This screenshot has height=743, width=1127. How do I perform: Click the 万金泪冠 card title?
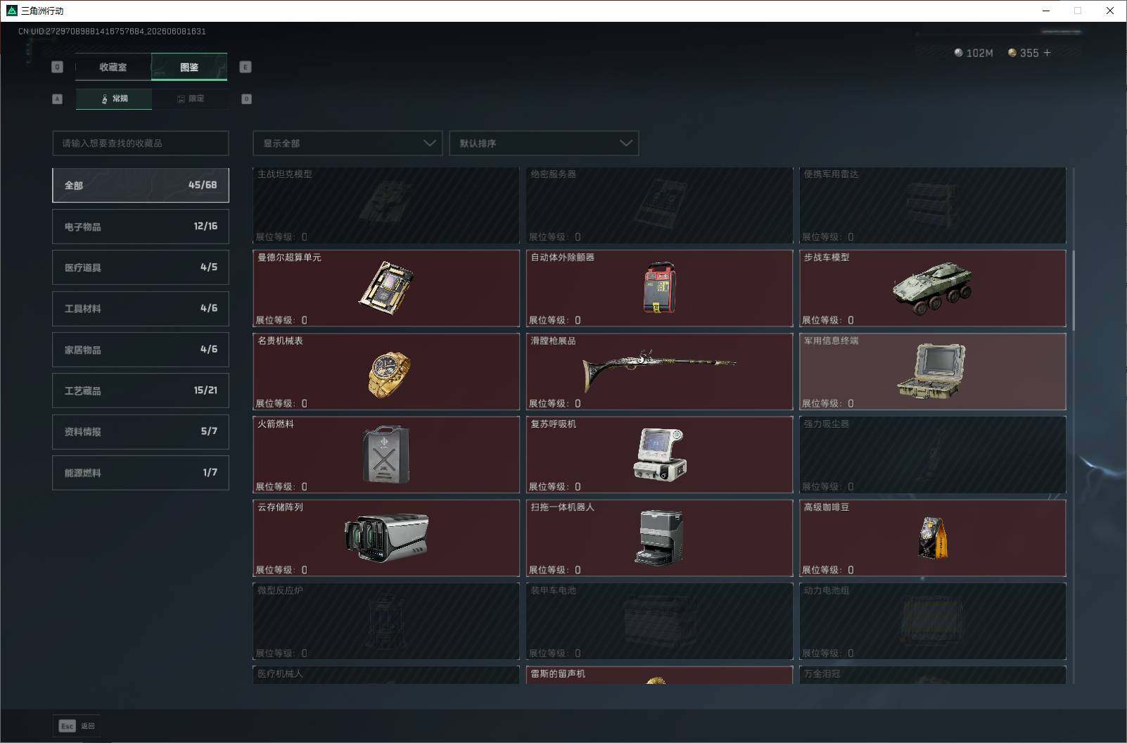click(x=822, y=674)
